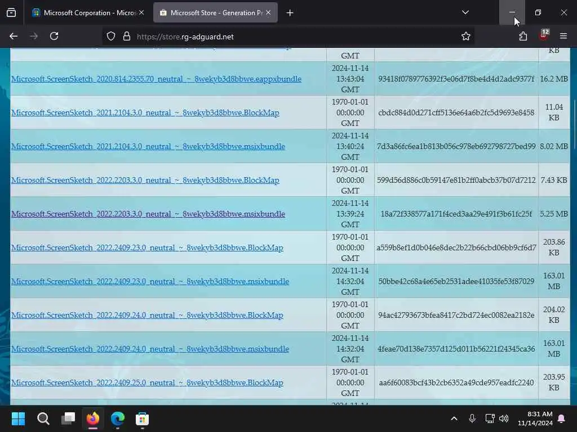
Task: Download ScreenSketch 2021.2104.3.0 msixbundle
Action: point(148,147)
